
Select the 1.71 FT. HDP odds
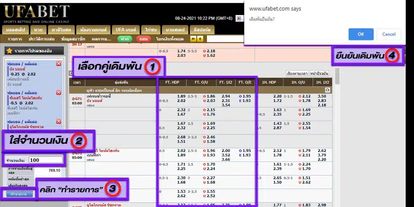pos(181,164)
